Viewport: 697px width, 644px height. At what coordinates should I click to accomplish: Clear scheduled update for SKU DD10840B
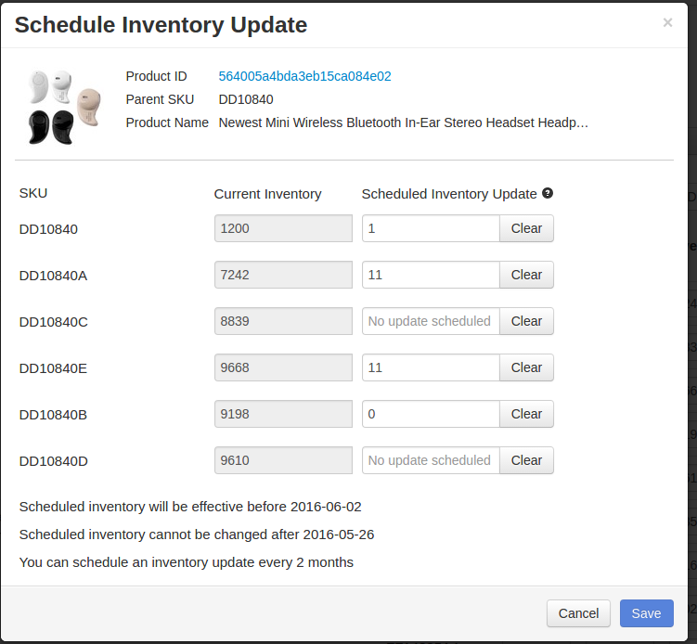click(526, 414)
